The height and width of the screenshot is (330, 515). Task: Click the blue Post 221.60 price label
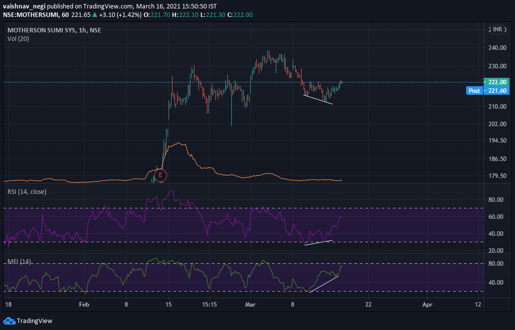[488, 91]
